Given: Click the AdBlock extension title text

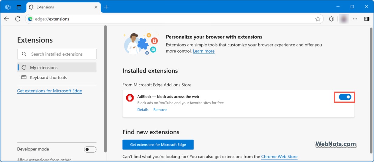Looking at the screenshot, I should [168, 97].
